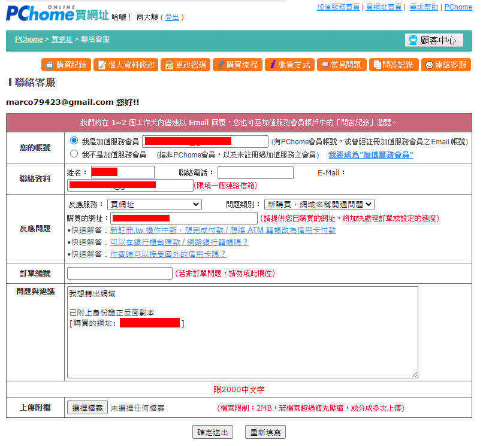486x446 pixels.
Task: Open the 購買流程 tab
Action: (x=237, y=65)
